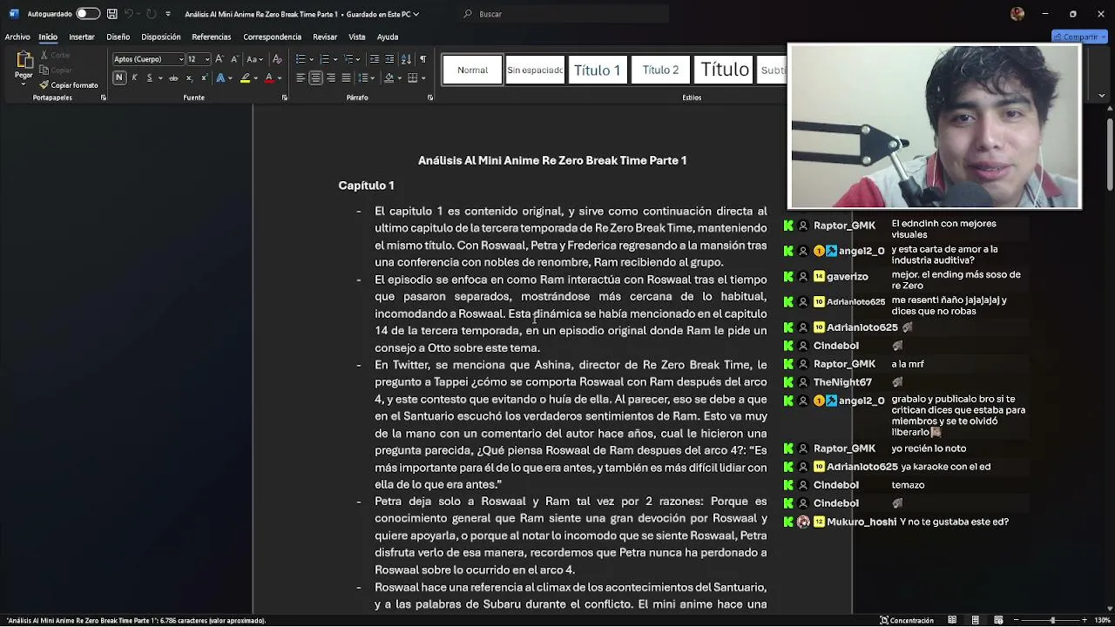Image resolution: width=1115 pixels, height=627 pixels.
Task: Switch to Print layout view in status bar
Action: pos(975,620)
